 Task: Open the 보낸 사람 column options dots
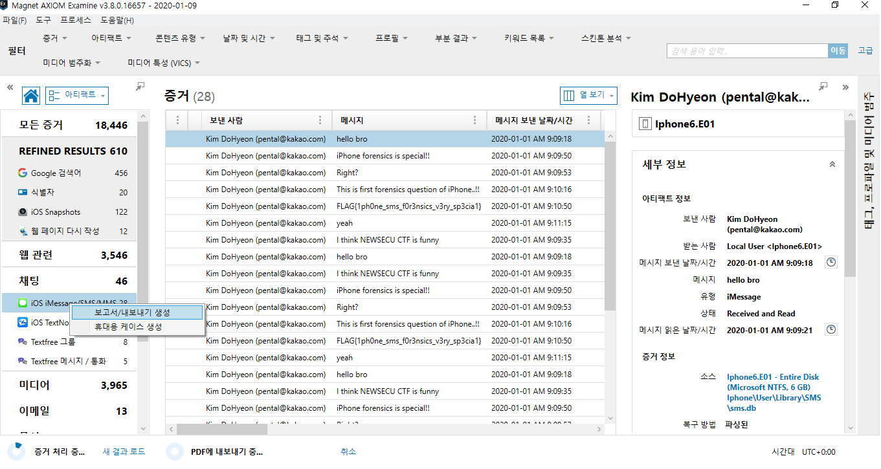pos(319,120)
